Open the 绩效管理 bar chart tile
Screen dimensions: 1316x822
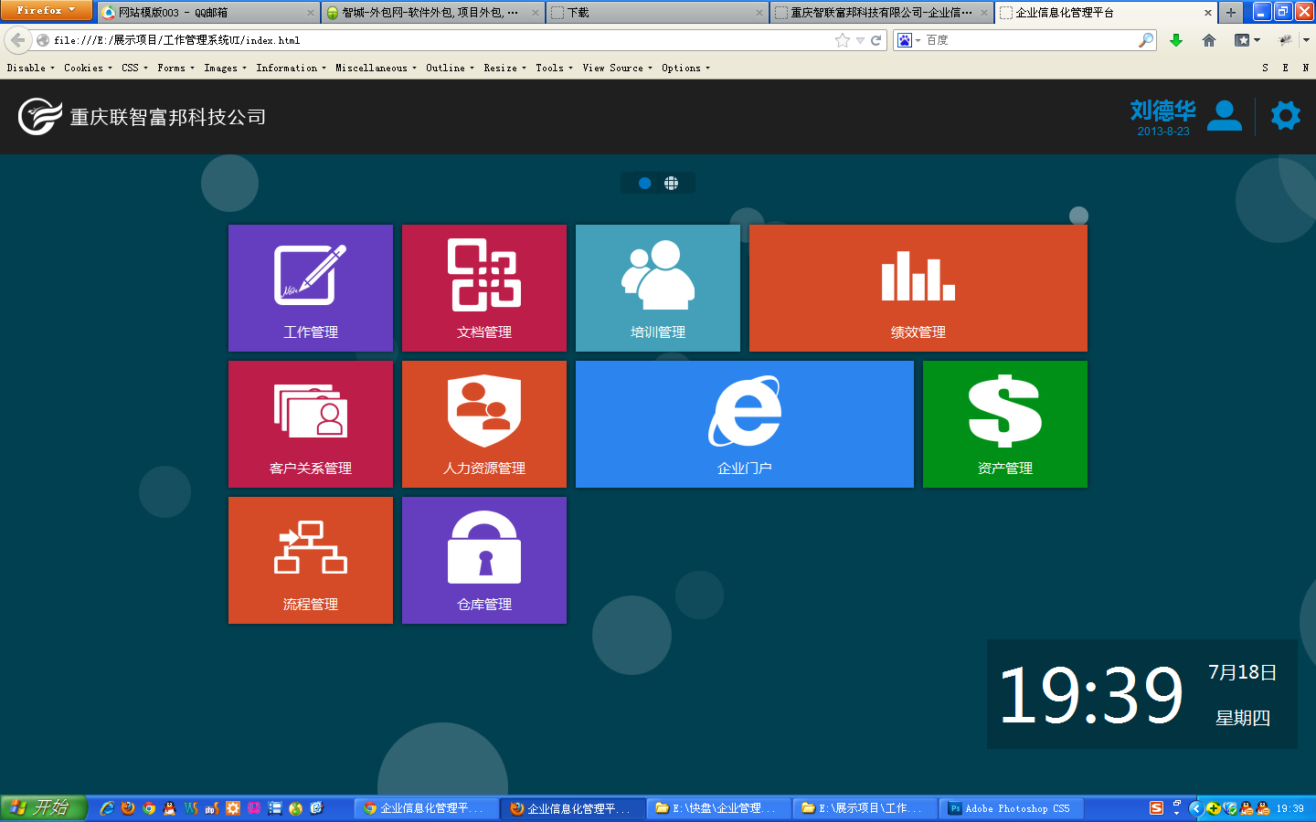(918, 288)
